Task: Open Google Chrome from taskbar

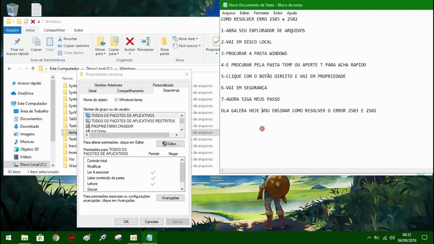Action: coord(56,238)
